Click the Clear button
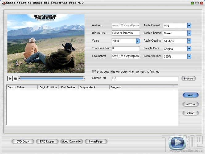 pos(190,113)
